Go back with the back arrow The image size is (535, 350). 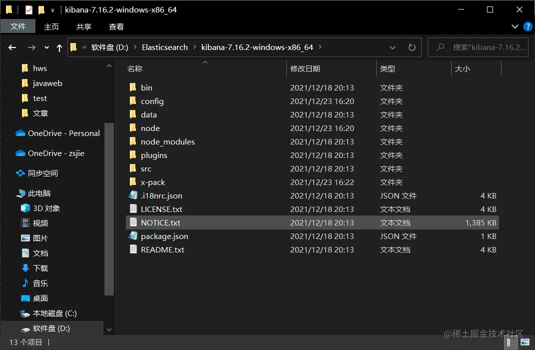coord(12,47)
